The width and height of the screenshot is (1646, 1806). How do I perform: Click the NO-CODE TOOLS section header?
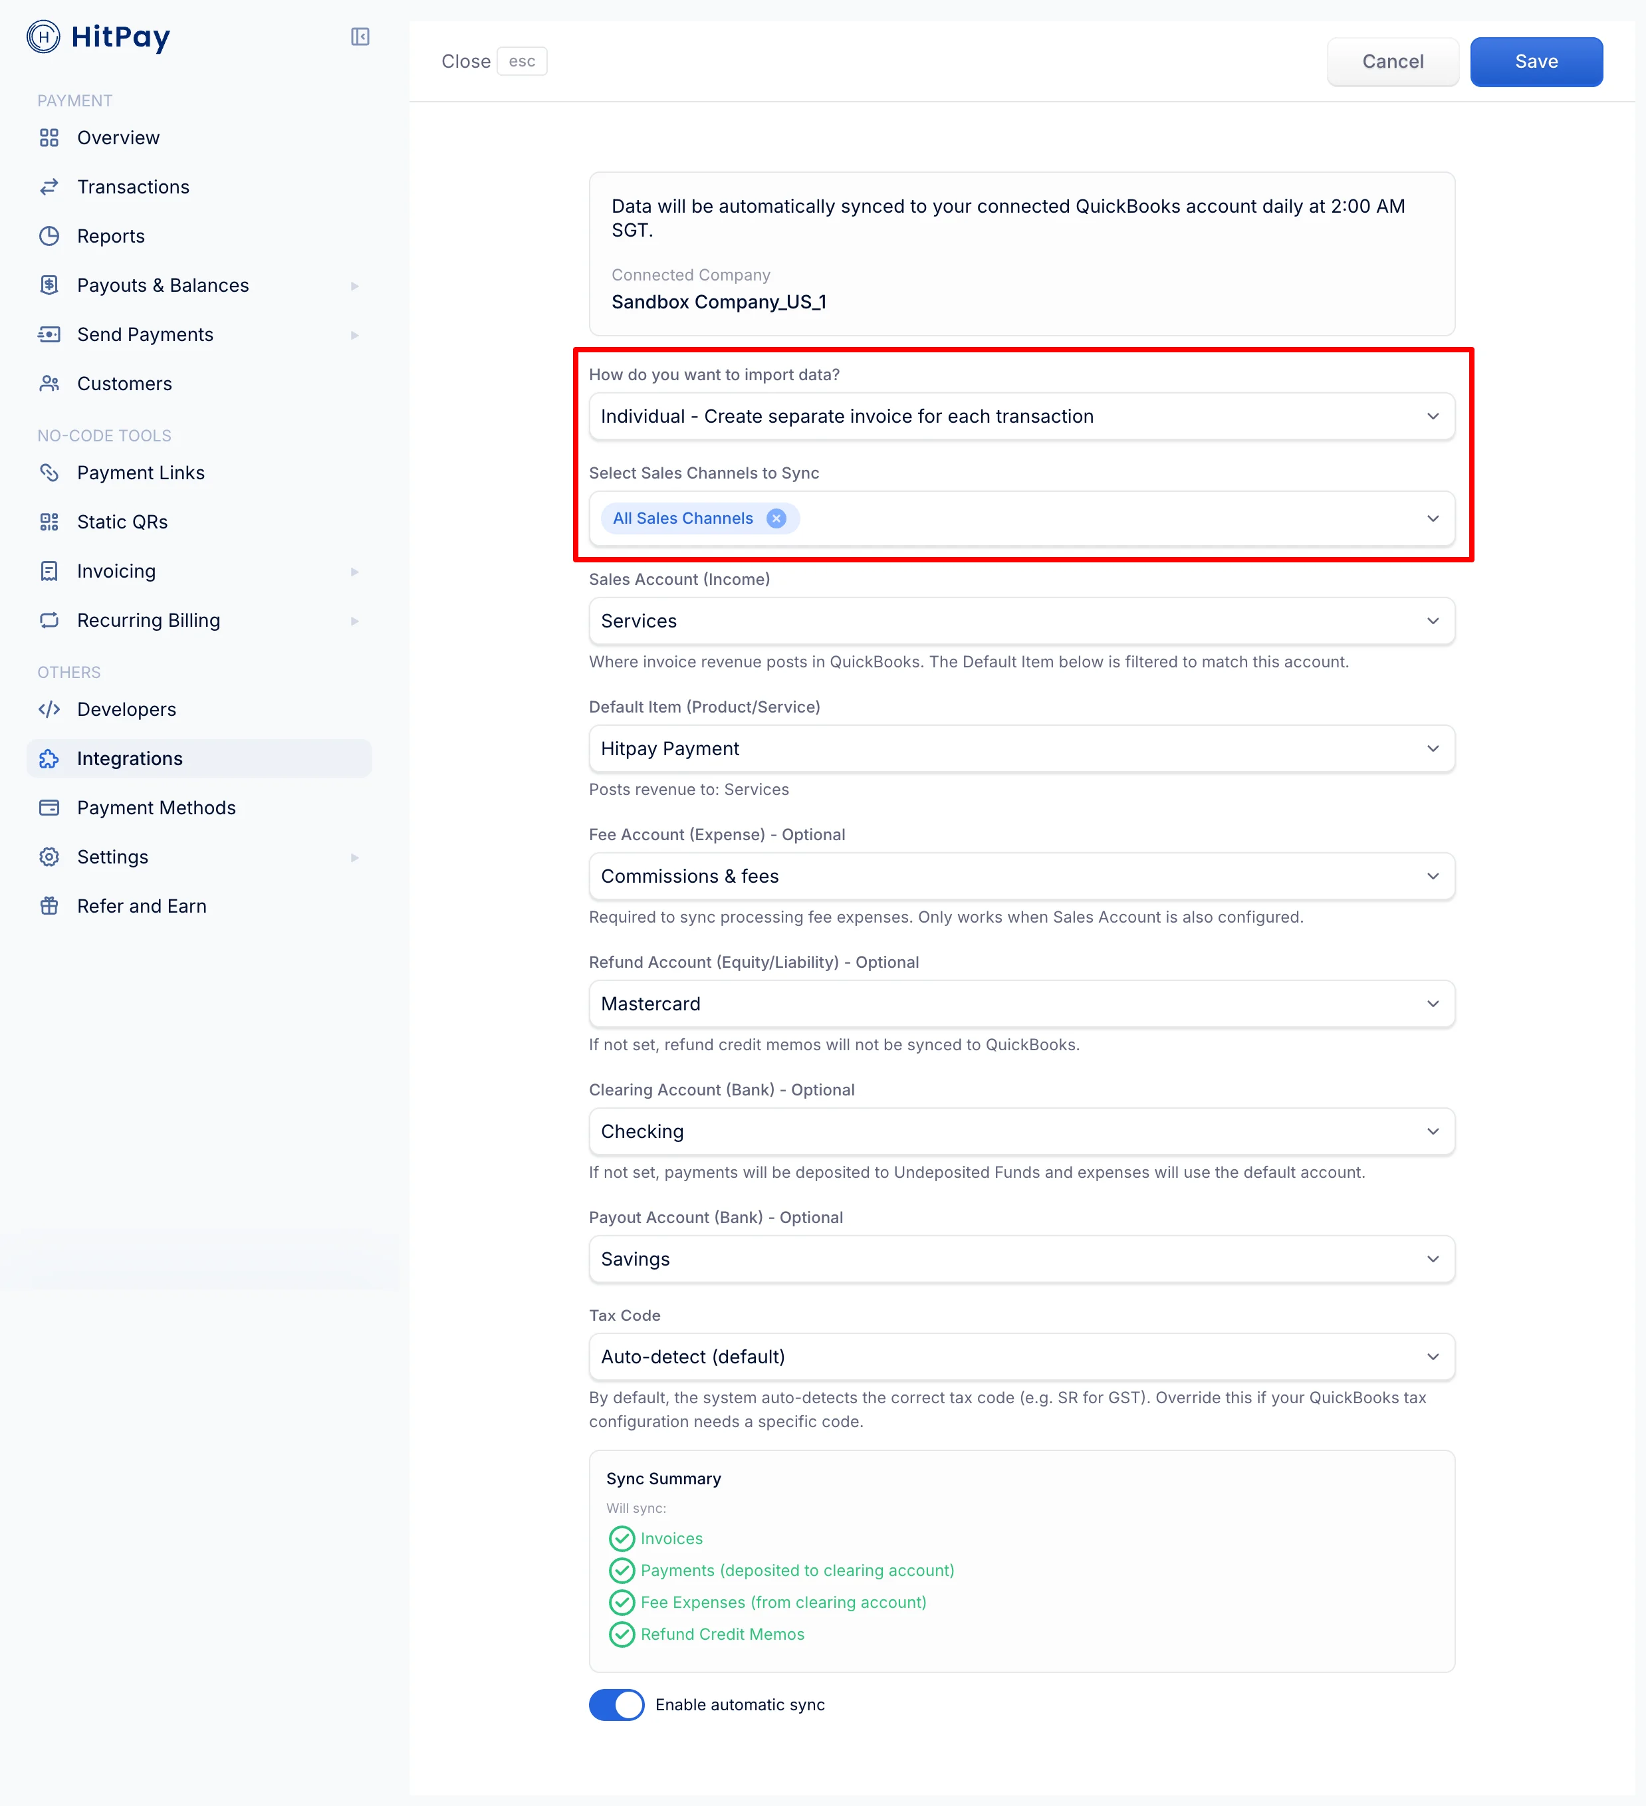point(104,436)
